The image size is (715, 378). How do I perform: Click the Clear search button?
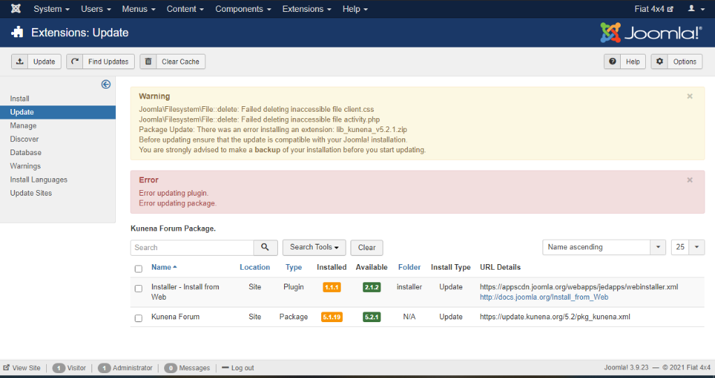click(x=367, y=247)
